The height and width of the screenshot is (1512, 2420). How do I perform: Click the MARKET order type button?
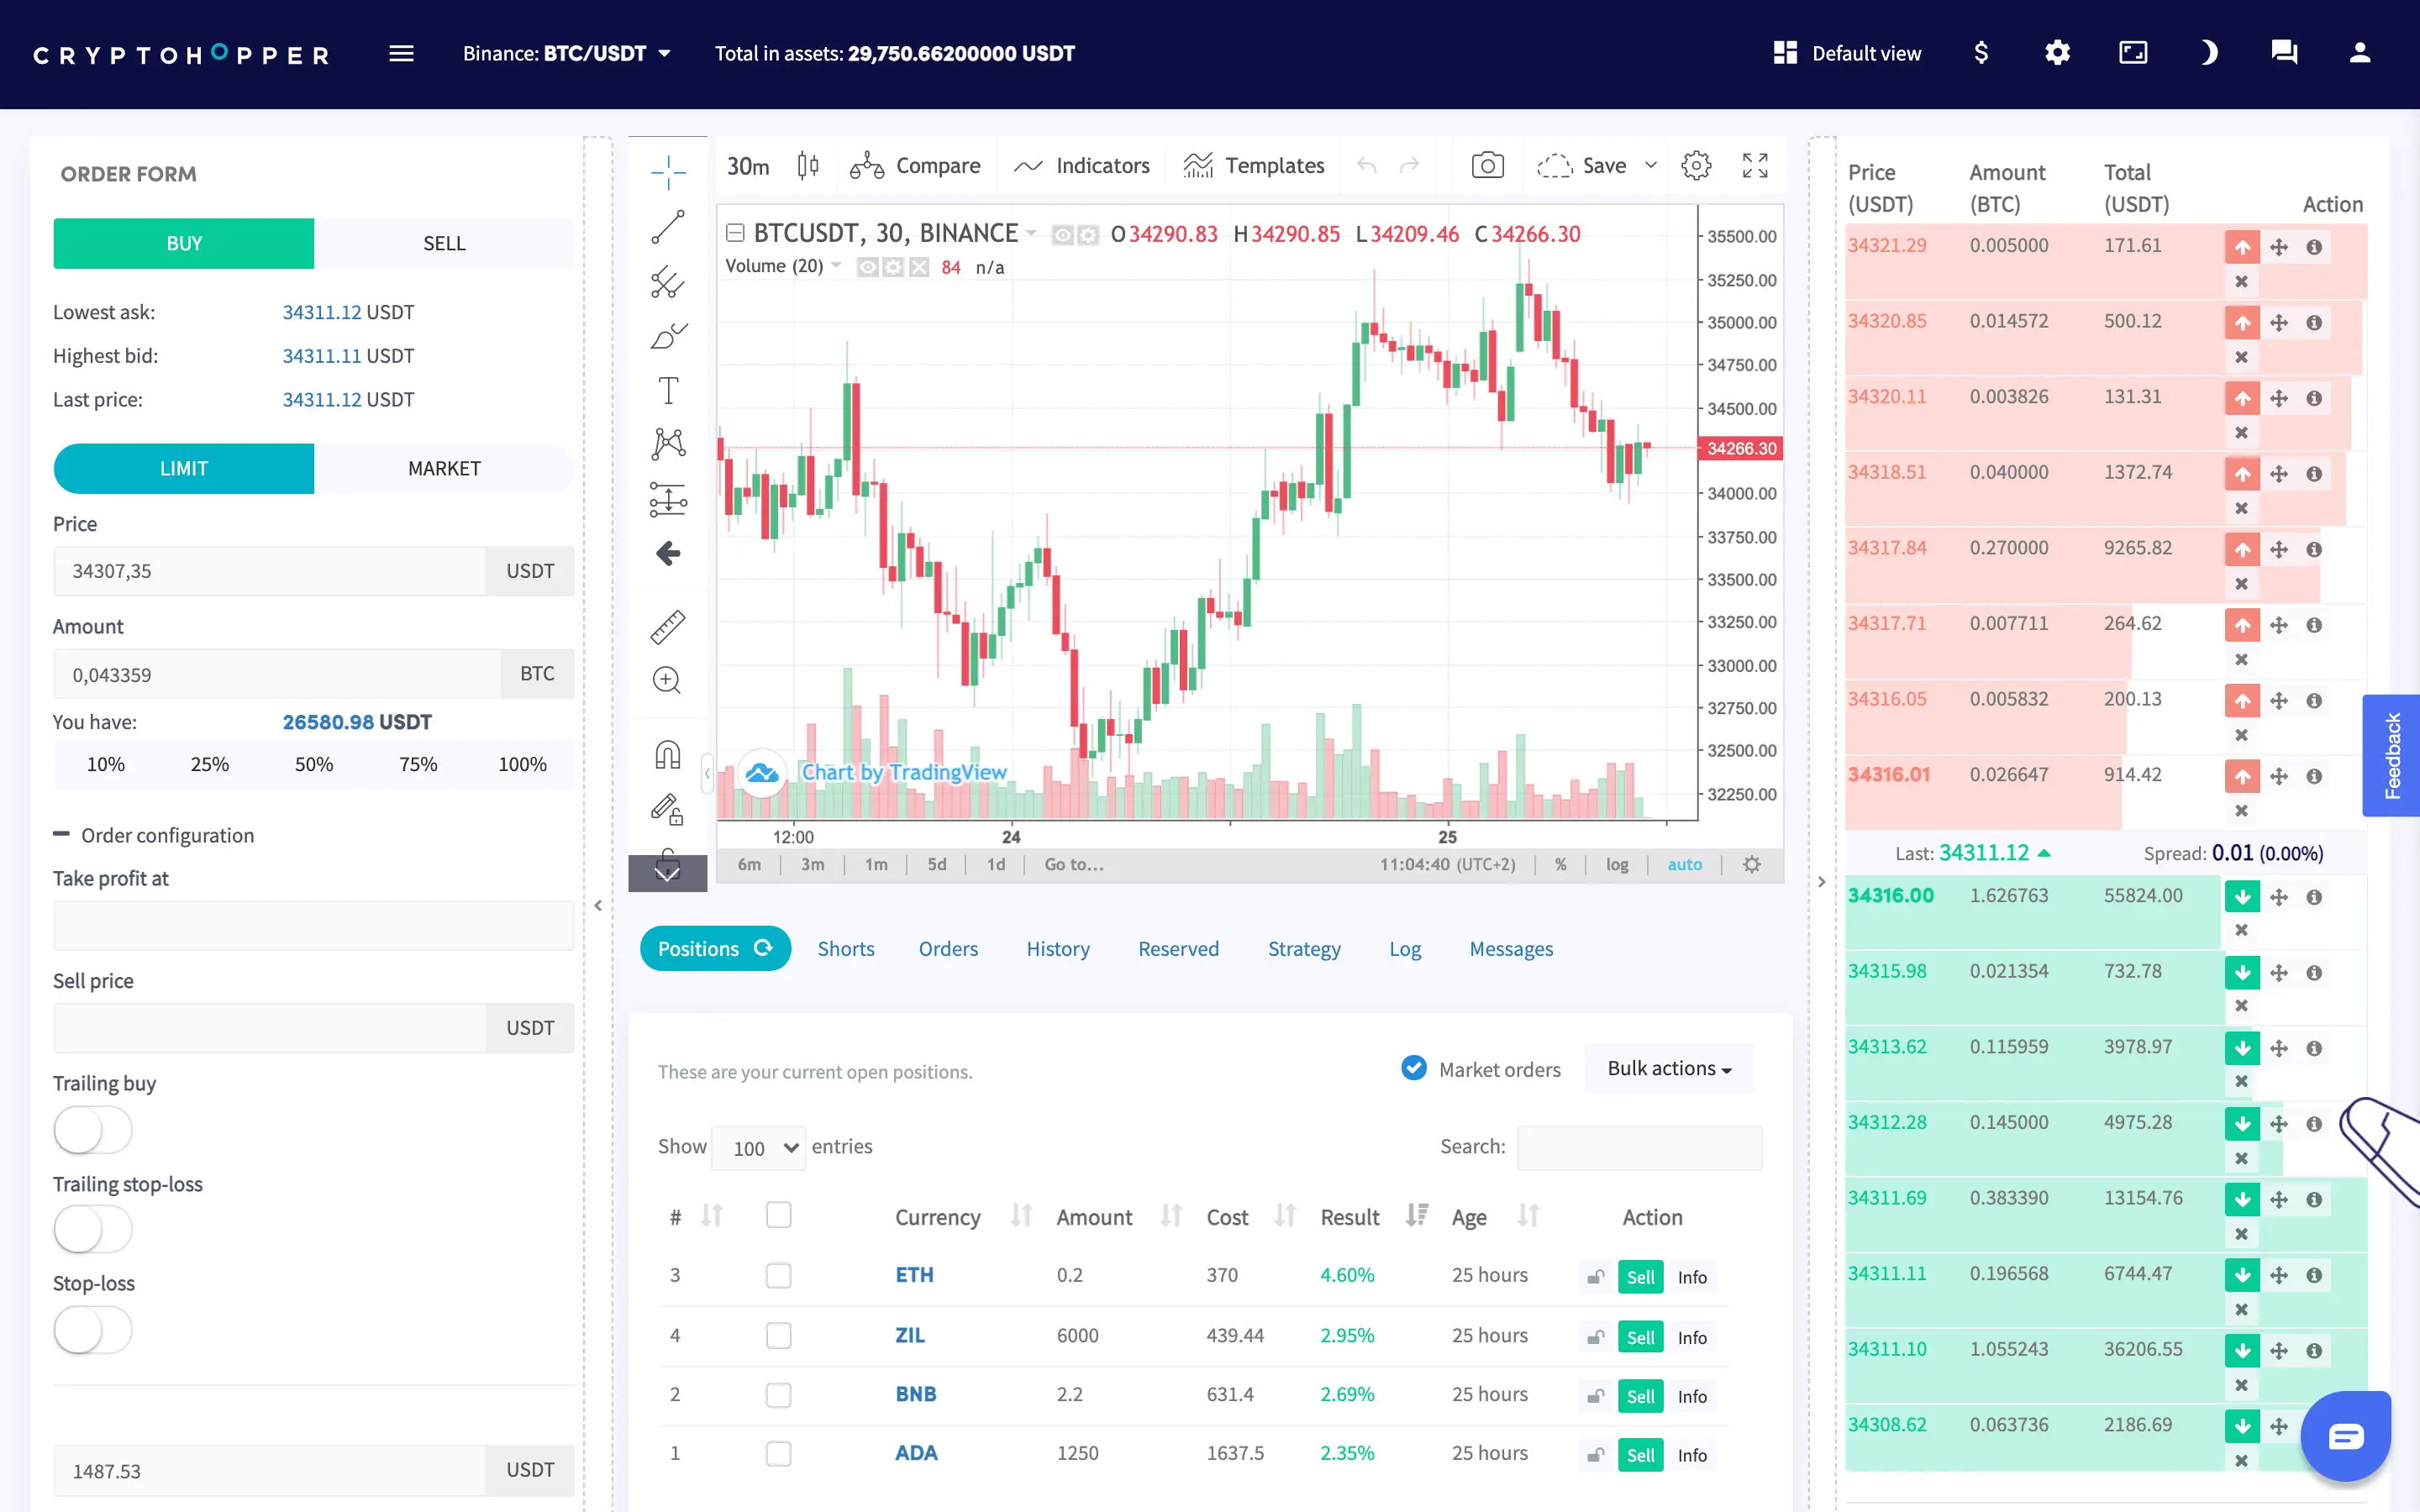click(441, 467)
